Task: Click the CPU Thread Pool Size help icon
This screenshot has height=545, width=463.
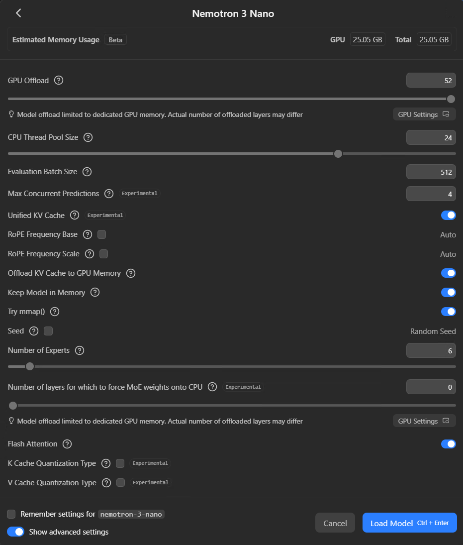Action: point(88,137)
